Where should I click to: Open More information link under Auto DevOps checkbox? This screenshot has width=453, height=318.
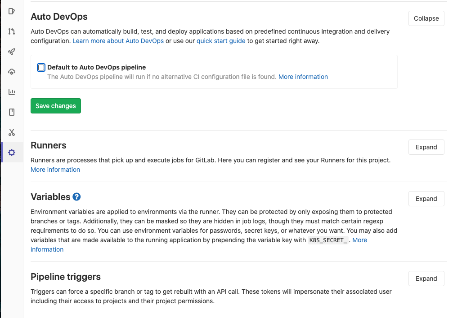tap(303, 77)
